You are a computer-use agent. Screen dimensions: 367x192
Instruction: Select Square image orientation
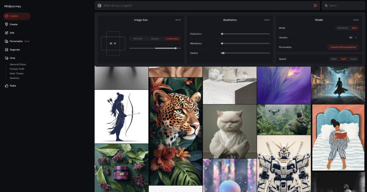click(155, 39)
